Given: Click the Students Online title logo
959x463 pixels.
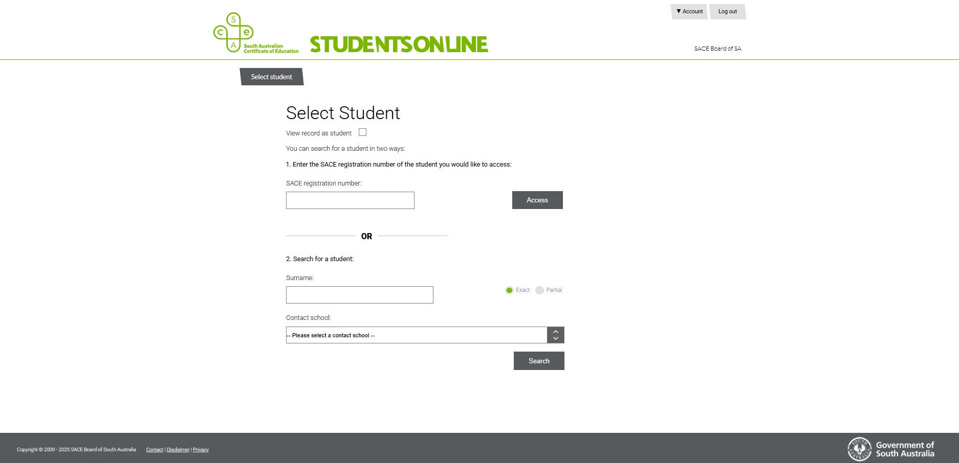Looking at the screenshot, I should [399, 44].
